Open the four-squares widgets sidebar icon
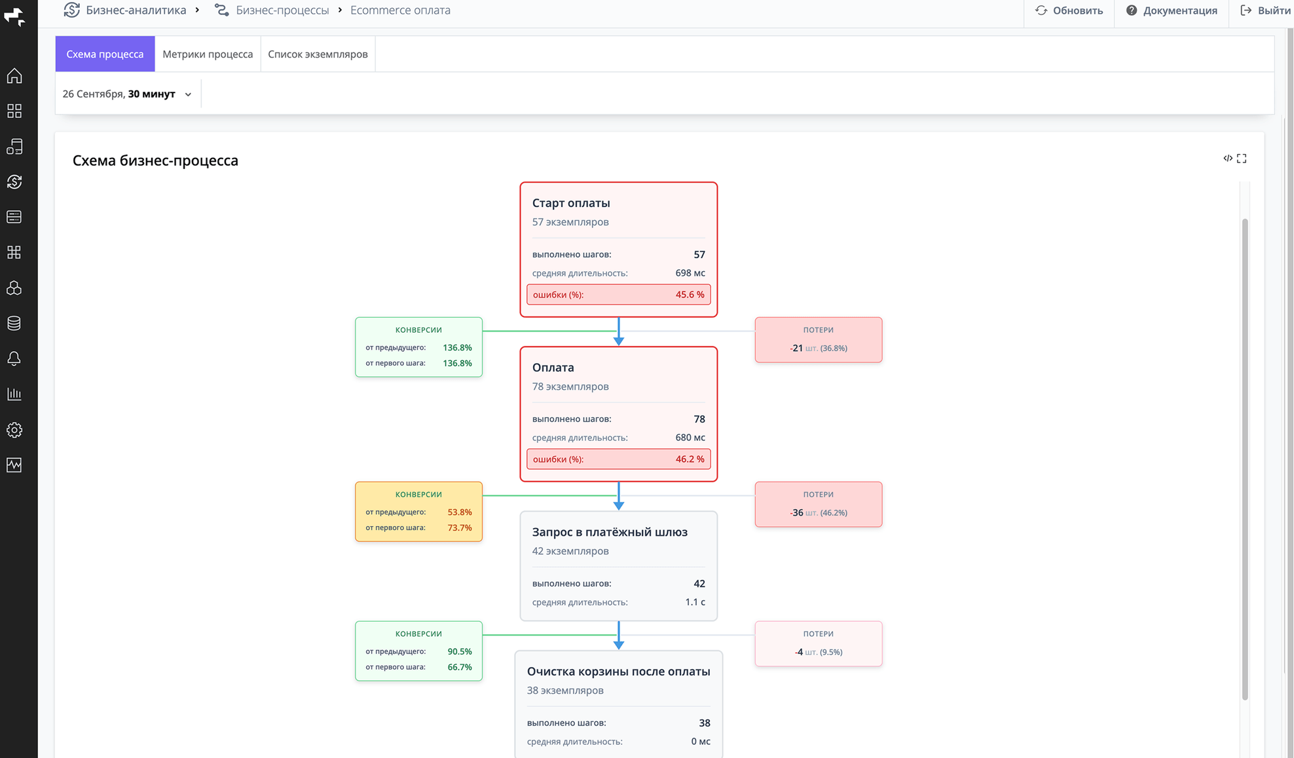 [x=14, y=252]
